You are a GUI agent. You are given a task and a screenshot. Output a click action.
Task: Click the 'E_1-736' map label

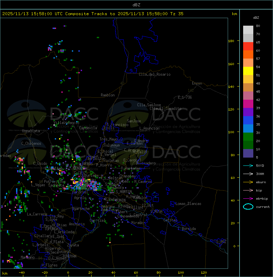click(x=185, y=97)
